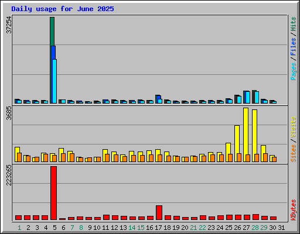Click the orange sites bar for day 1
300x234 pixels.
[19, 157]
